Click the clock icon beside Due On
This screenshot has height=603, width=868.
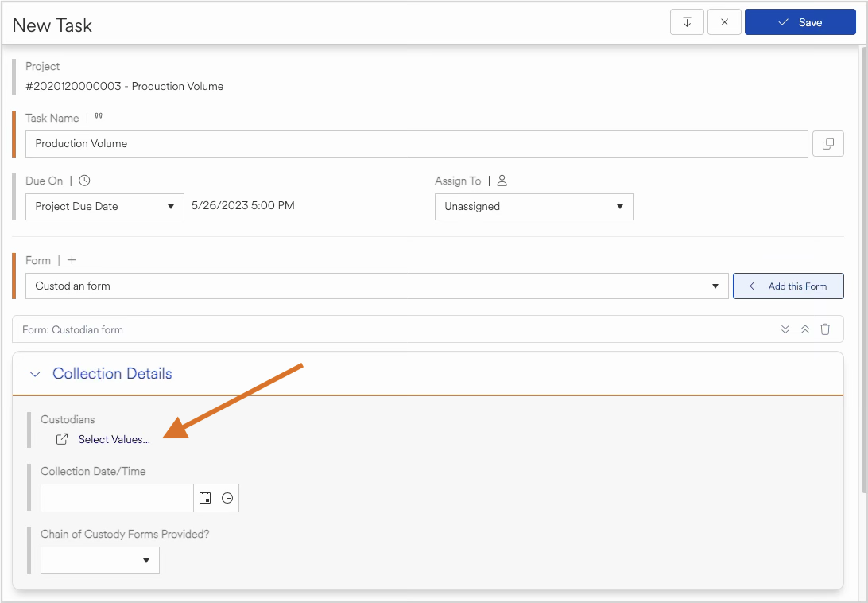point(84,181)
